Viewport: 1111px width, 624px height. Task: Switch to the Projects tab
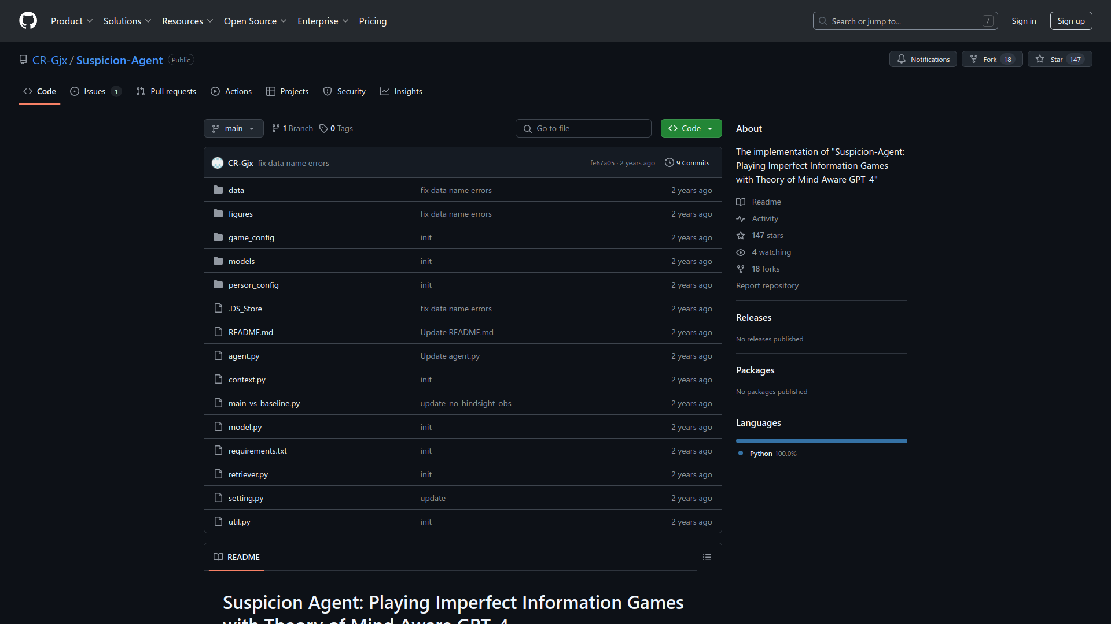click(288, 91)
